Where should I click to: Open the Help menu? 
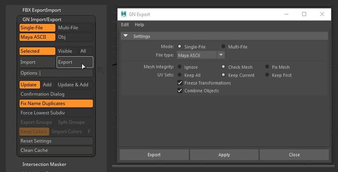click(139, 25)
